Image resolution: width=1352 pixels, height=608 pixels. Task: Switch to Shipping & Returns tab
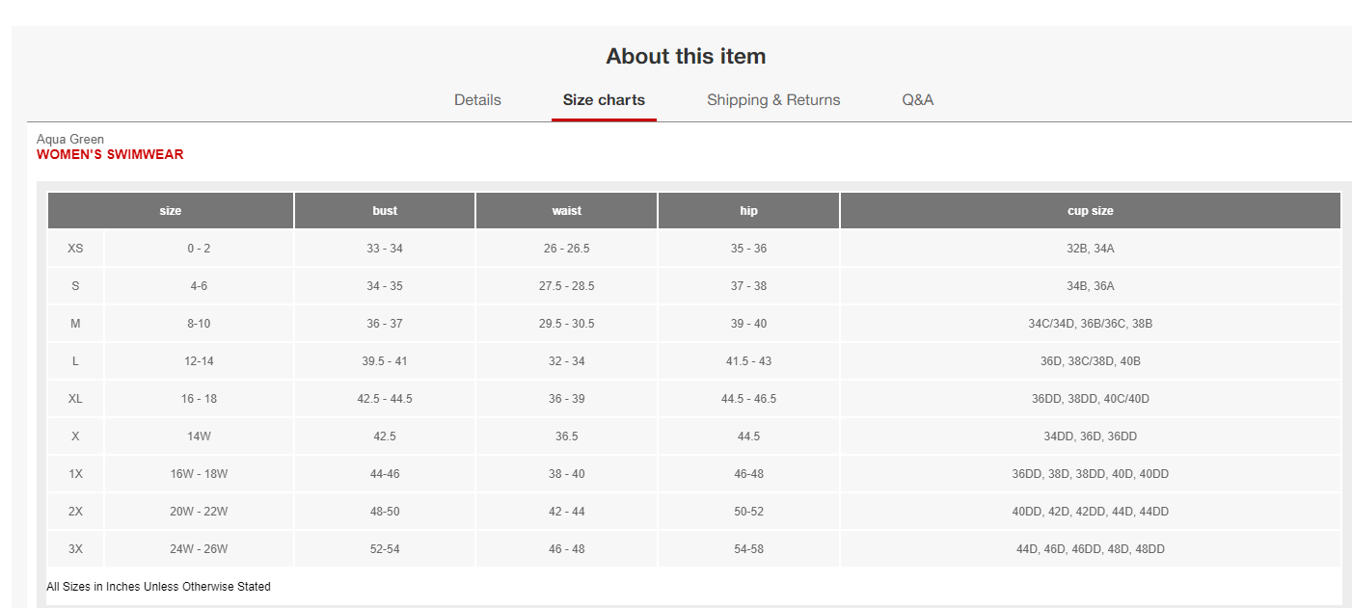click(773, 100)
